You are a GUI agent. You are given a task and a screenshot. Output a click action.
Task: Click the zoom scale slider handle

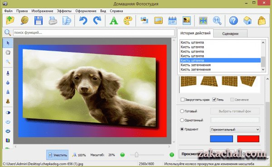coord(136,154)
